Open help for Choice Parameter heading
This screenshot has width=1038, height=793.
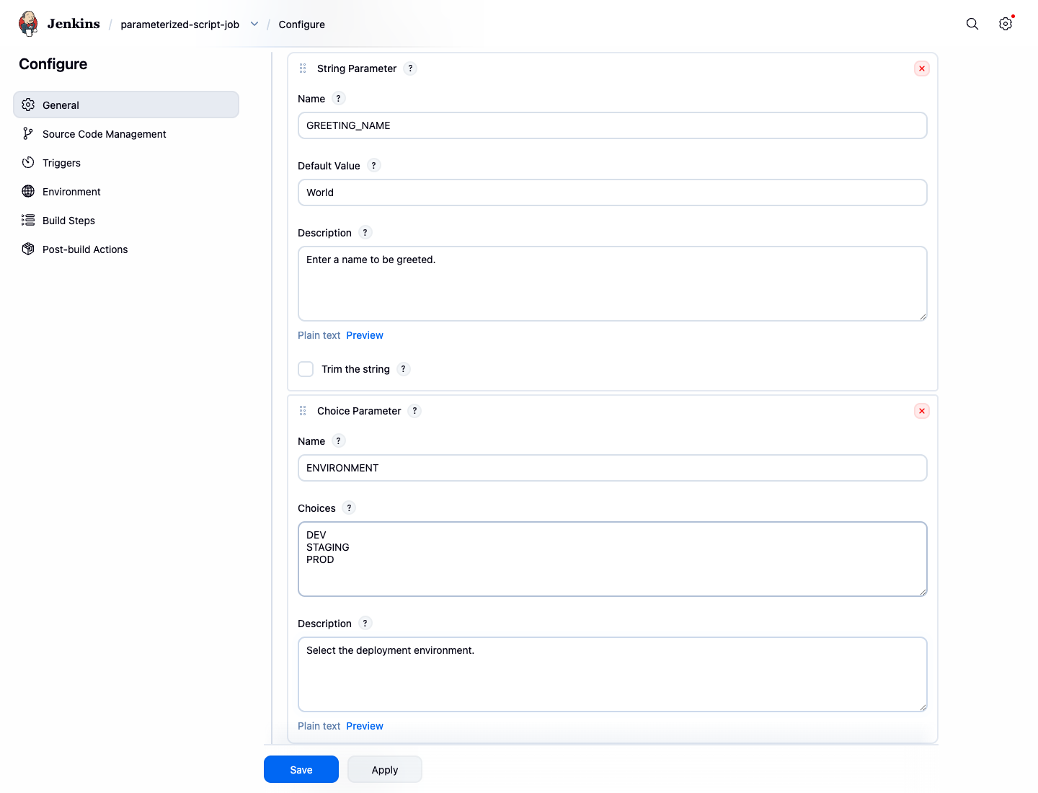[x=414, y=411]
